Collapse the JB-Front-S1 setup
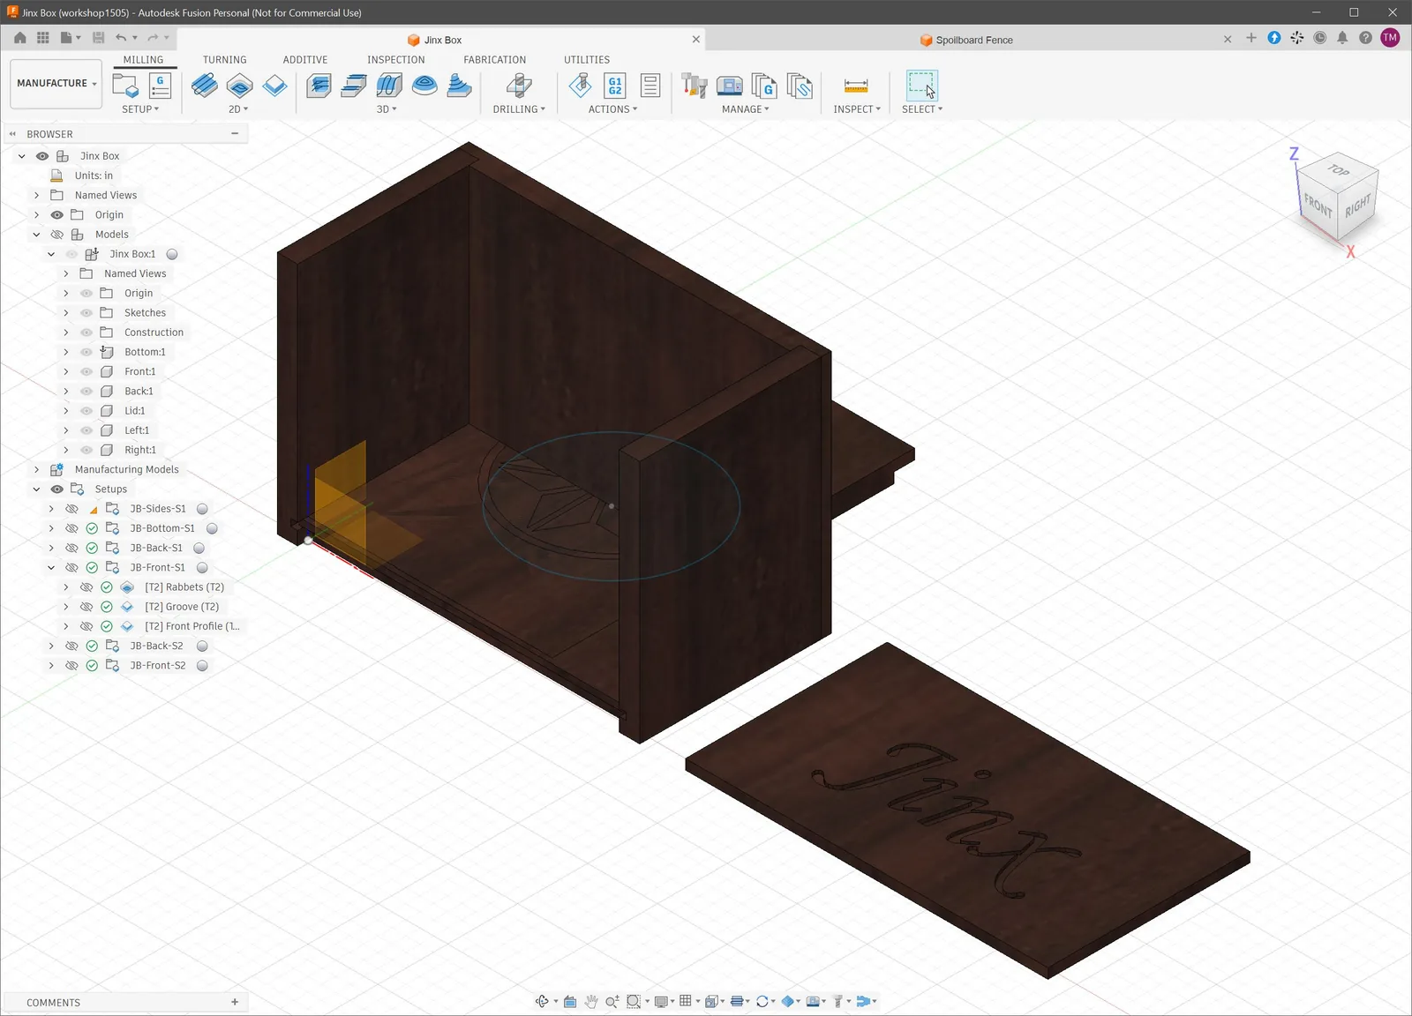Screen dimensions: 1412x1016 [51, 568]
